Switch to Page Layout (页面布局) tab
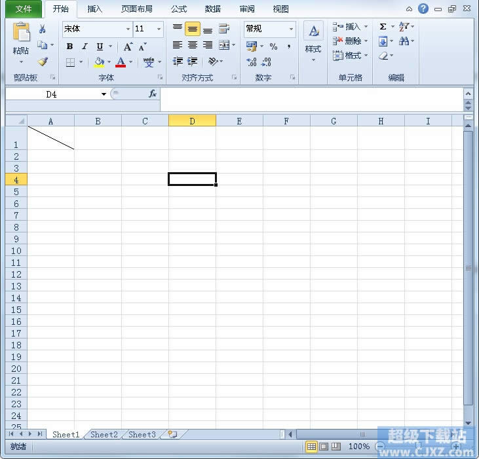The height and width of the screenshot is (459, 479). pos(136,9)
